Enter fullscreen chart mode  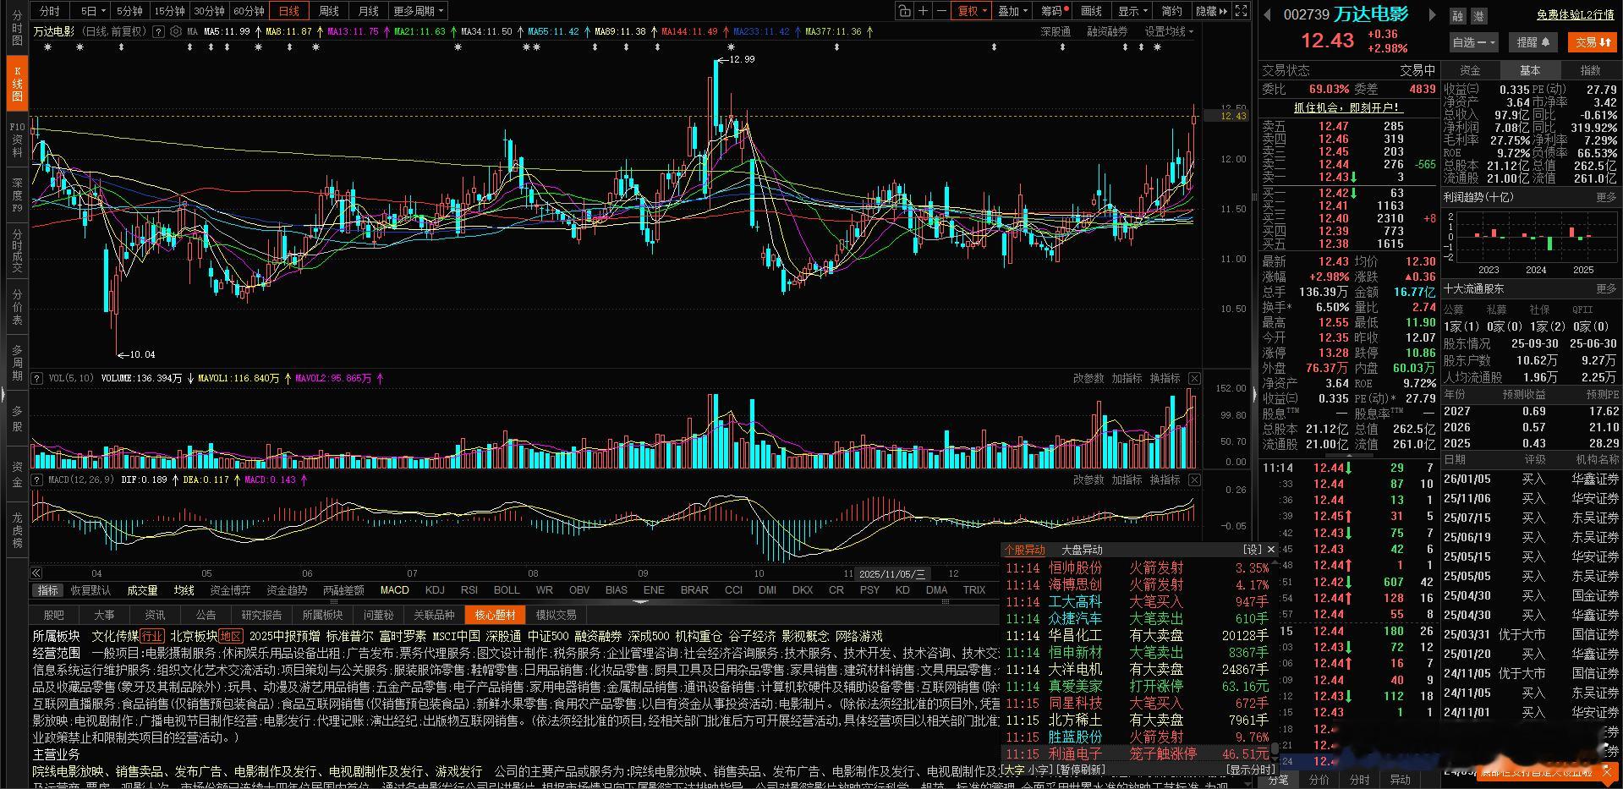point(1241,11)
